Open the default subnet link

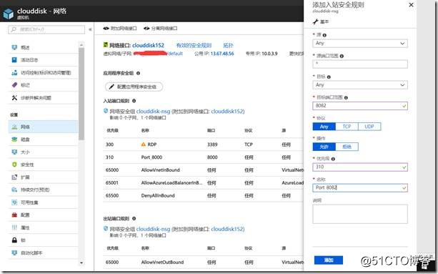[176, 54]
